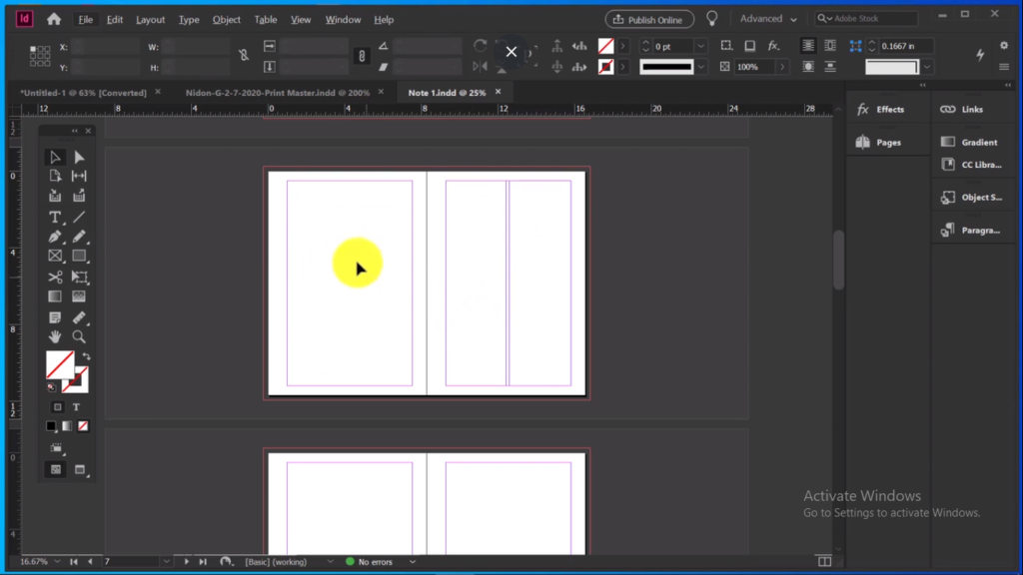
Task: Select the Rectangle Frame tool
Action: [x=55, y=257]
